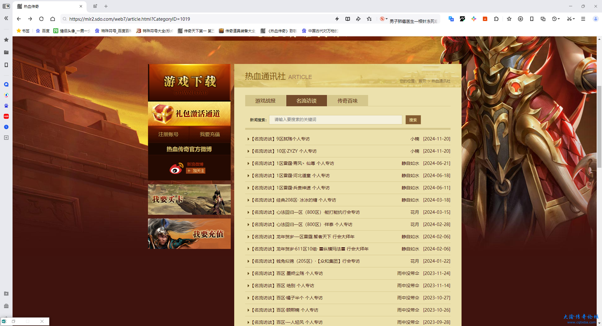Open the 百度 bookmark

tap(43, 31)
